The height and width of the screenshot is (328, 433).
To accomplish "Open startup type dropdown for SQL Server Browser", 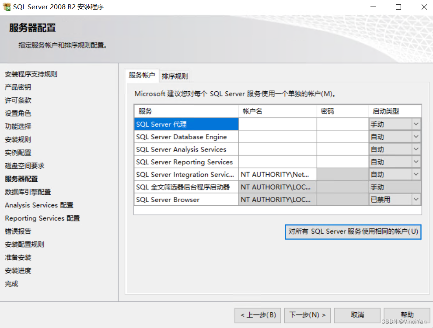I will pyautogui.click(x=416, y=199).
